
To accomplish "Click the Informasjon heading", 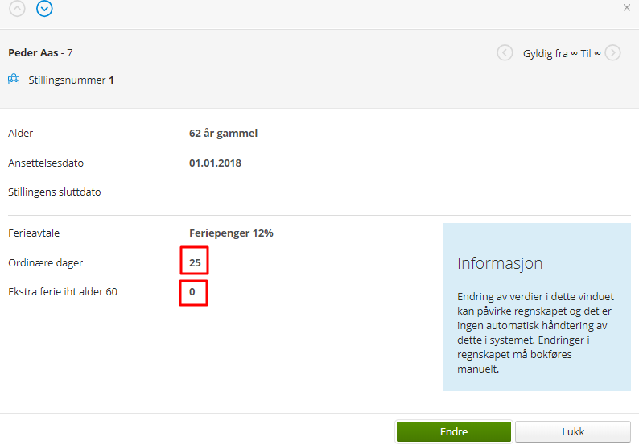I will tap(500, 263).
